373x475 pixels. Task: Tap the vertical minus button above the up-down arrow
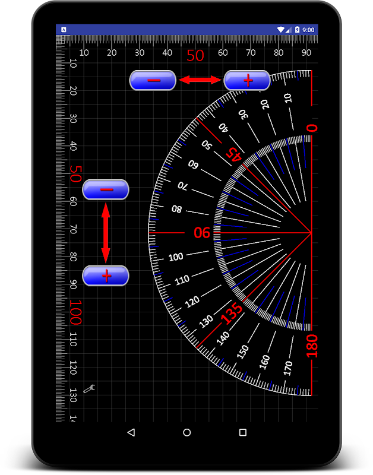[x=106, y=189]
